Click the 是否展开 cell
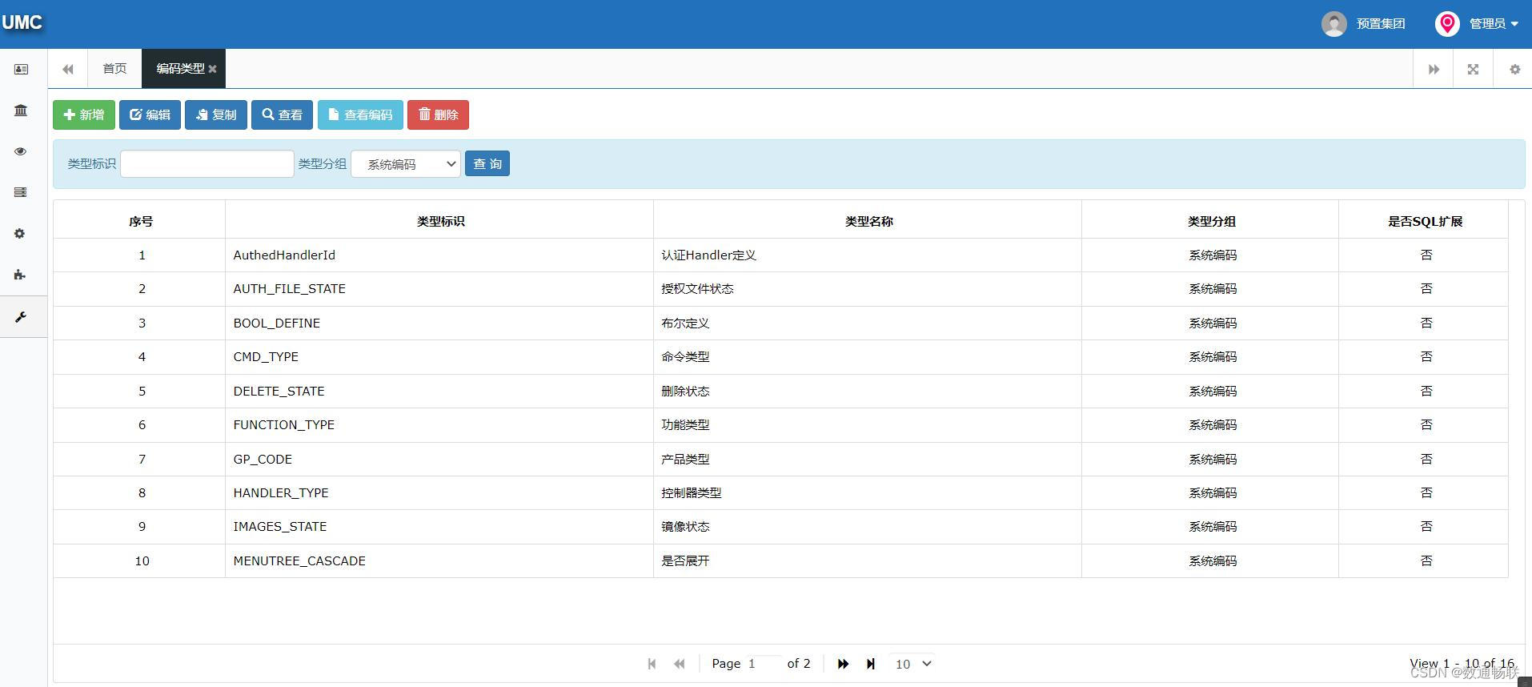Screen dimensions: 1532x687 (868, 561)
